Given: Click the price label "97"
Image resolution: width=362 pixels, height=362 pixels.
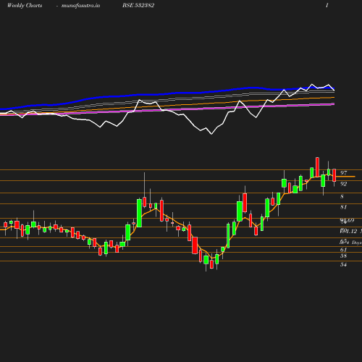Looking at the screenshot, I should pos(343,173).
